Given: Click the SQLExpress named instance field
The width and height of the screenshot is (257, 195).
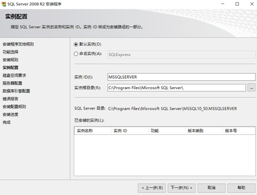Looking at the screenshot, I should click(x=181, y=55).
